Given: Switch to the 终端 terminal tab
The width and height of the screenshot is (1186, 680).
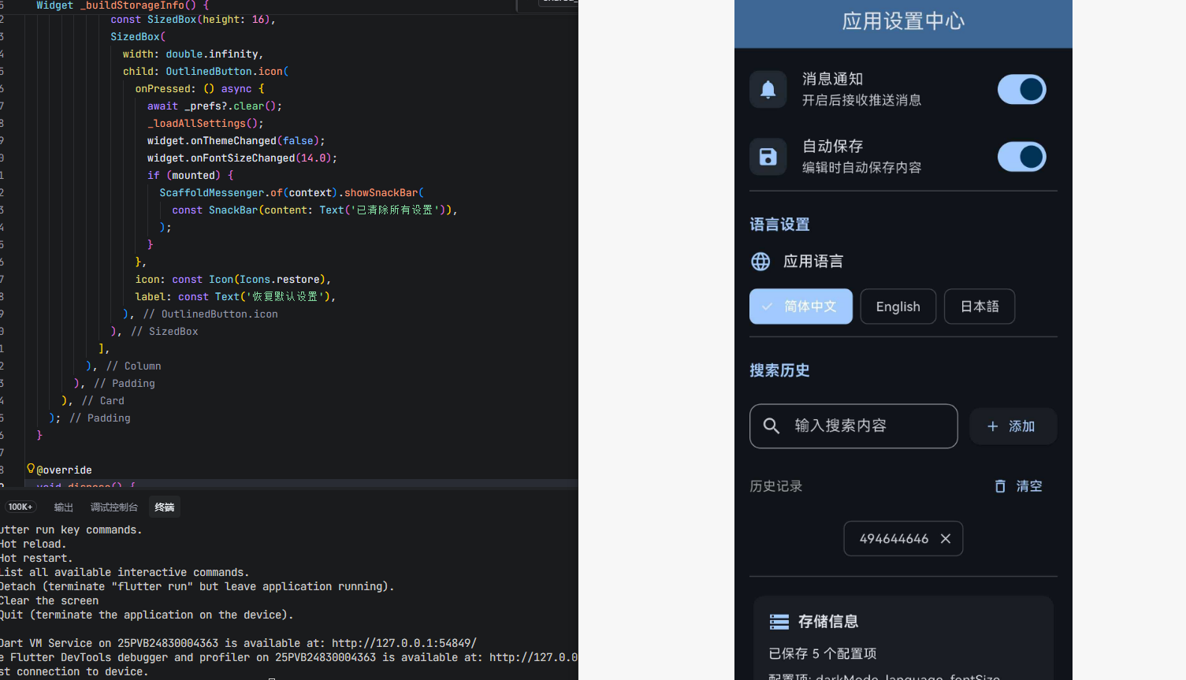Looking at the screenshot, I should pos(165,507).
